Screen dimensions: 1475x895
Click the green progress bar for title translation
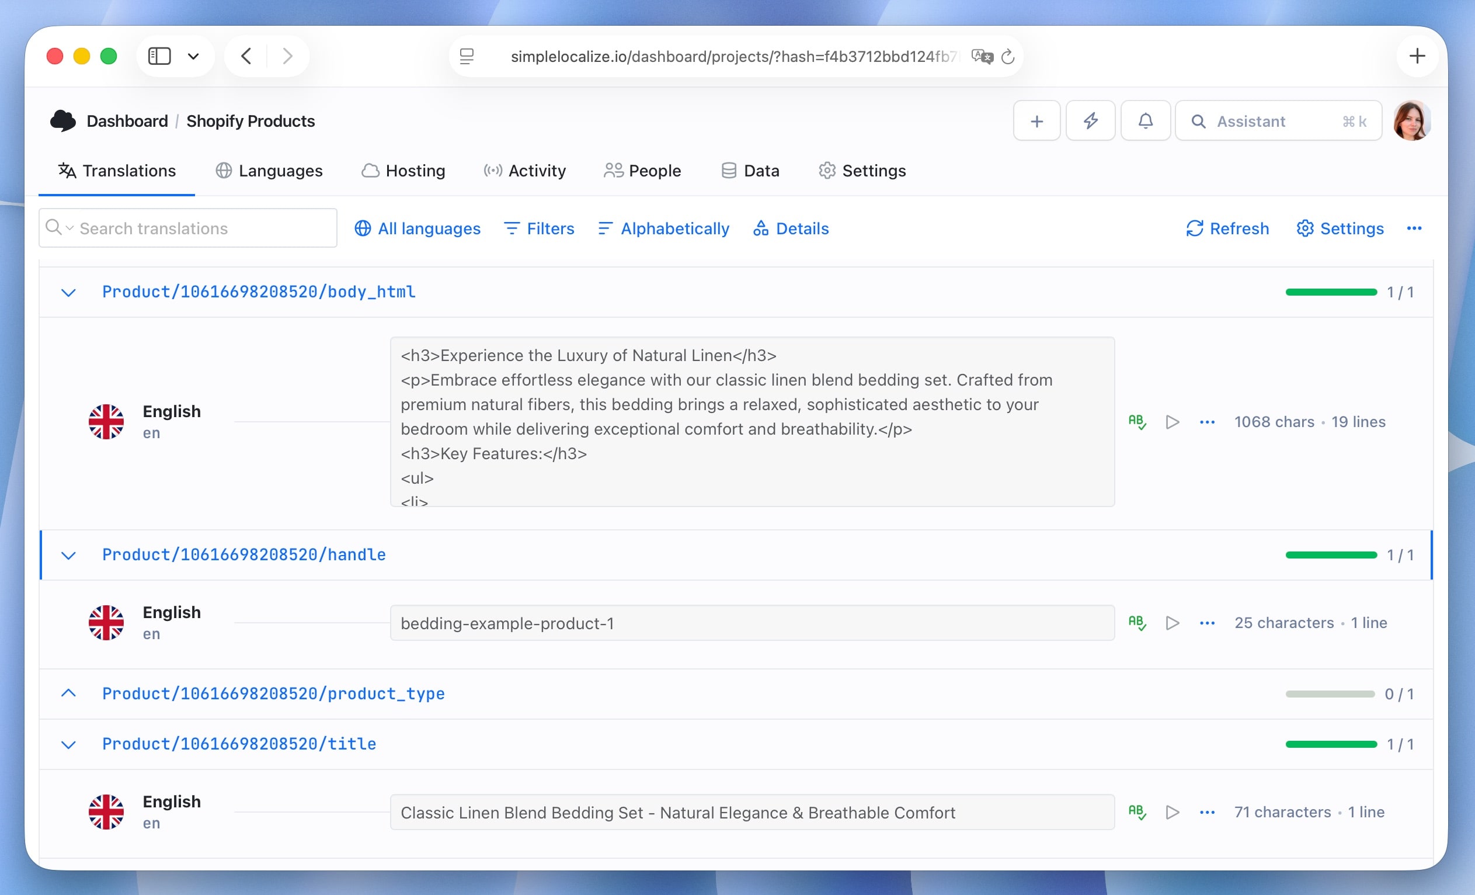click(1330, 744)
